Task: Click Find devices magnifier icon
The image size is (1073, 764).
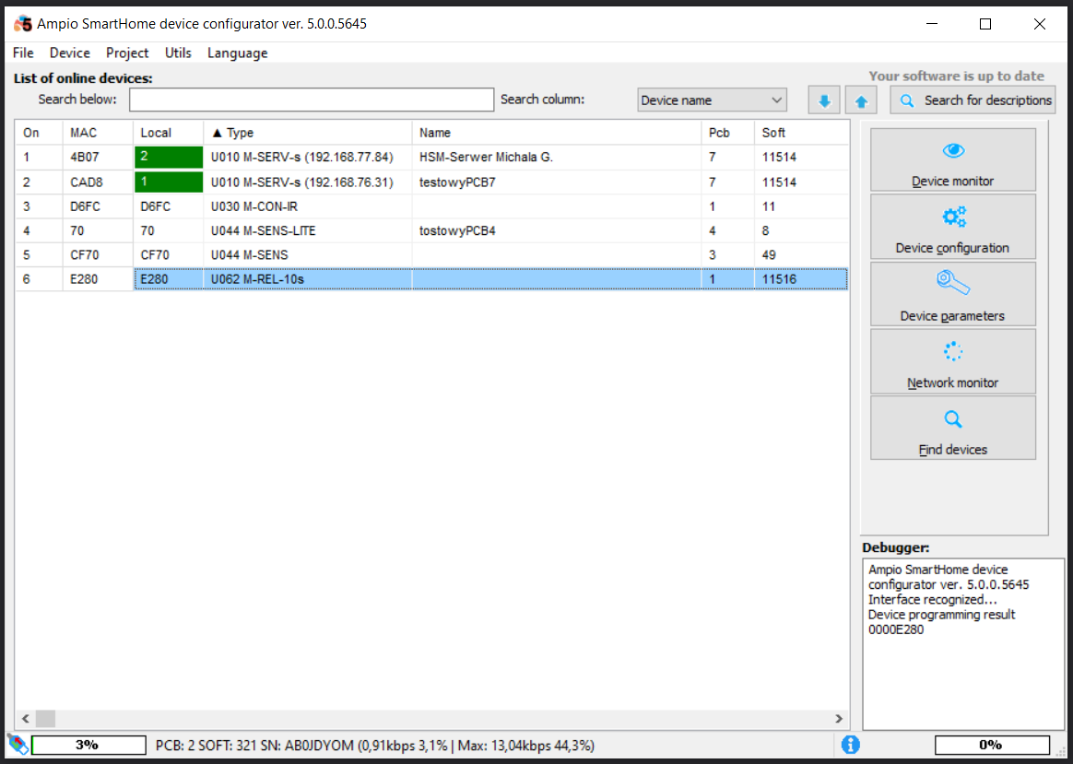Action: [x=953, y=418]
